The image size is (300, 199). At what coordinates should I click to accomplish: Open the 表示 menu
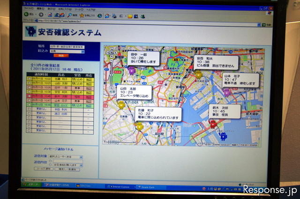(51, 9)
